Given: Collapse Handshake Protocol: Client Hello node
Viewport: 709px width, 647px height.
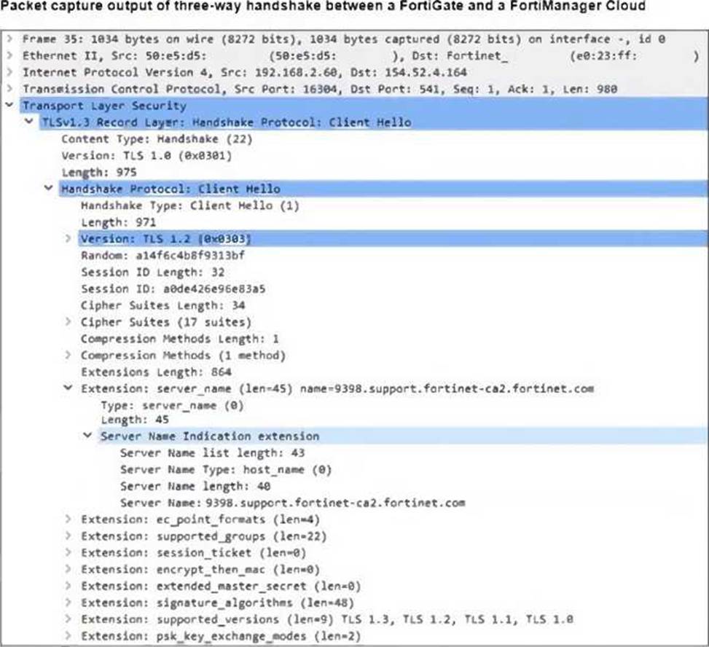Looking at the screenshot, I should 48,189.
